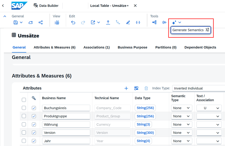225x146 pixels.
Task: Click the Save icon
Action: [x=16, y=23]
